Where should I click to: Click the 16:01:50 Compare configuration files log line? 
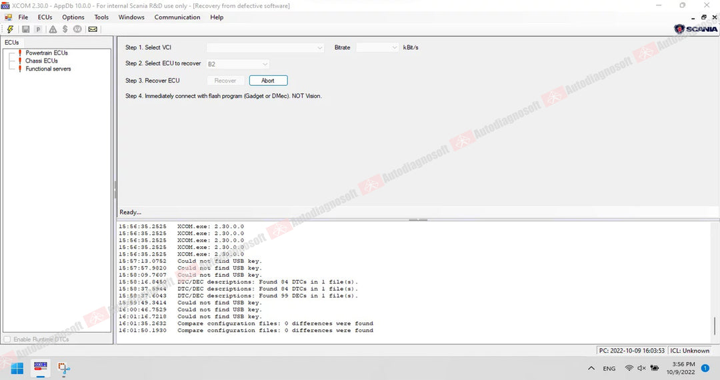click(x=246, y=331)
